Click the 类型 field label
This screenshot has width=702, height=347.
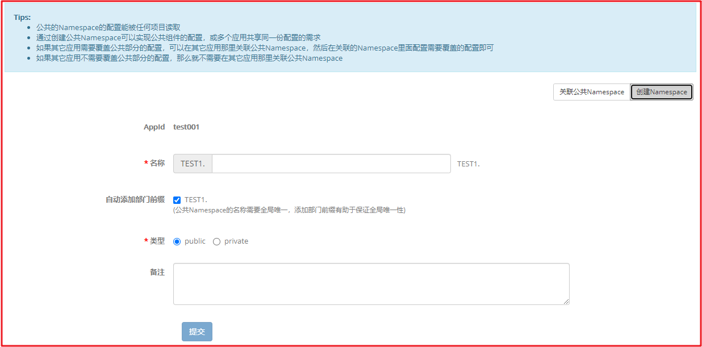point(157,241)
